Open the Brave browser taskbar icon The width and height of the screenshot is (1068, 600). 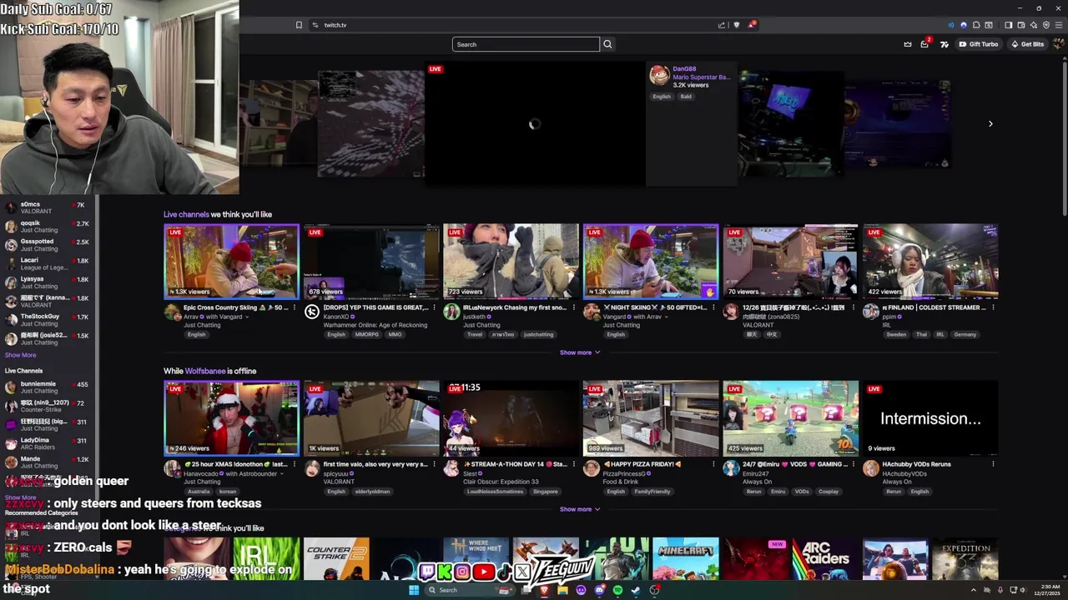point(544,590)
